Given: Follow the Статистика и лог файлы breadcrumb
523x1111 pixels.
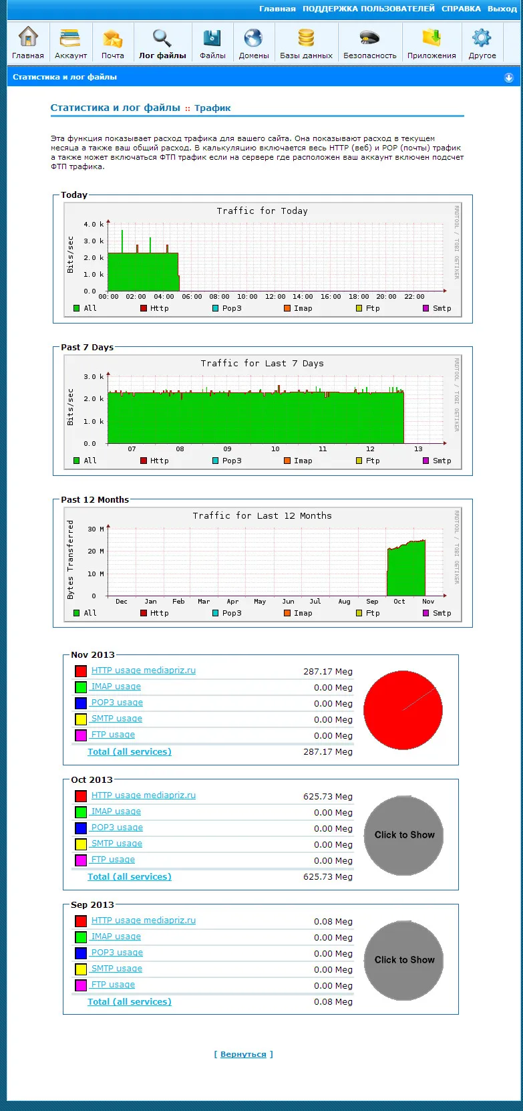Looking at the screenshot, I should (x=116, y=108).
